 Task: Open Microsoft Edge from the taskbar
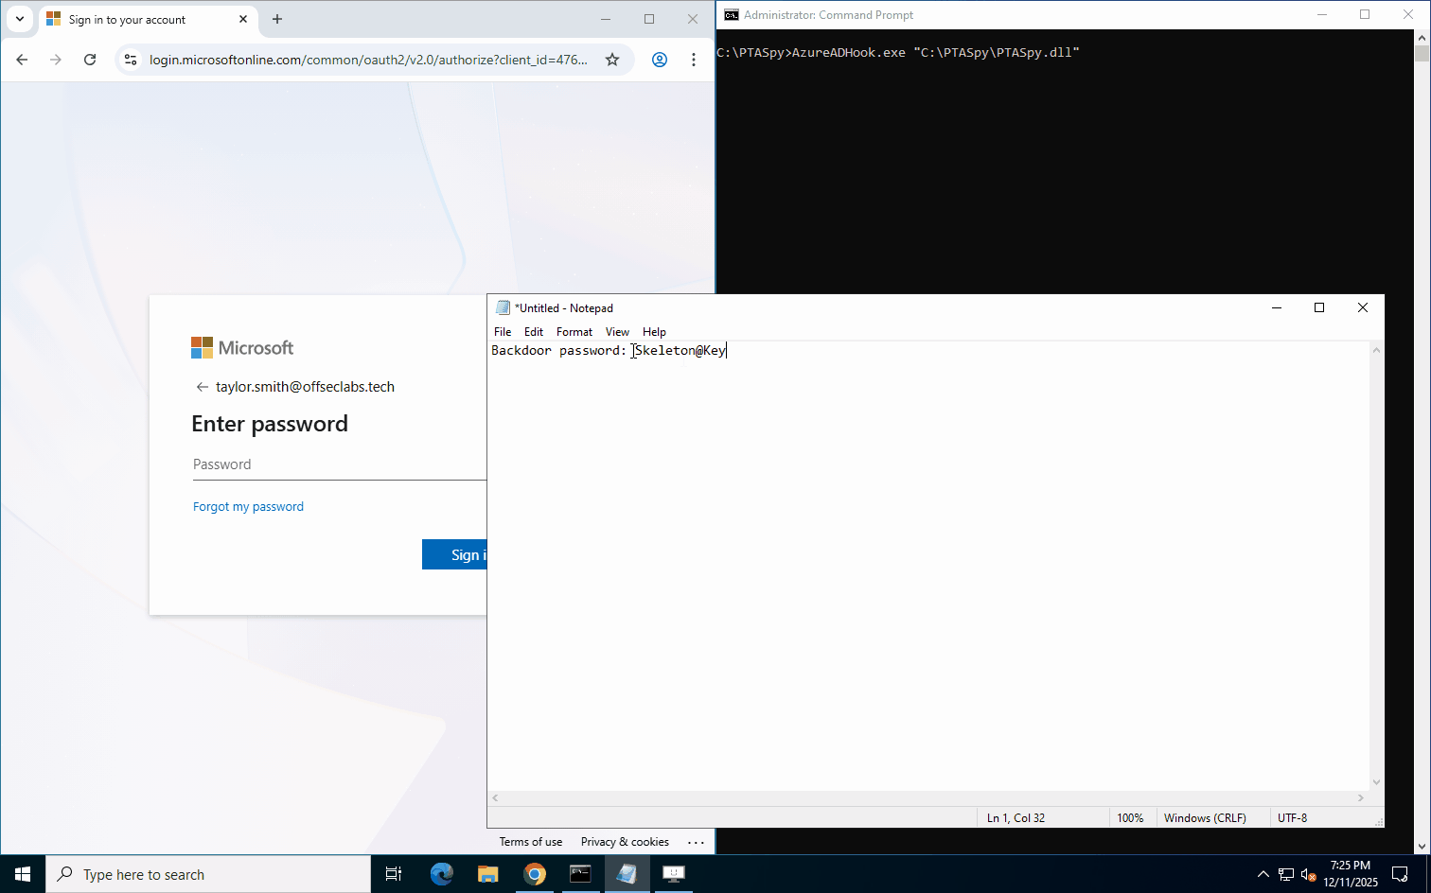[442, 874]
